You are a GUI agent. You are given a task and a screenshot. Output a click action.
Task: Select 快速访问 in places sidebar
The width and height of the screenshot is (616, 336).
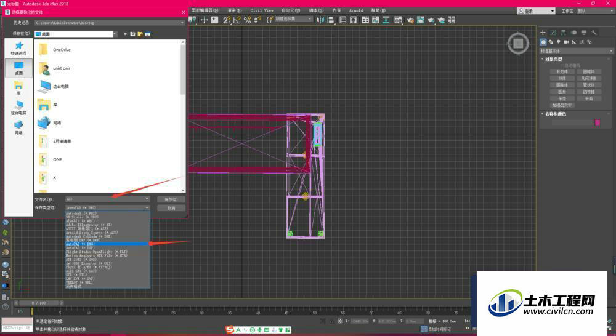(x=18, y=48)
